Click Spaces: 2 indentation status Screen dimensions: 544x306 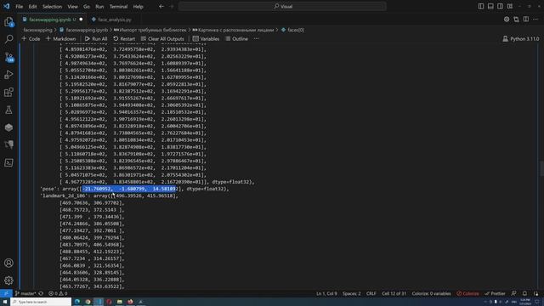[x=351, y=293]
